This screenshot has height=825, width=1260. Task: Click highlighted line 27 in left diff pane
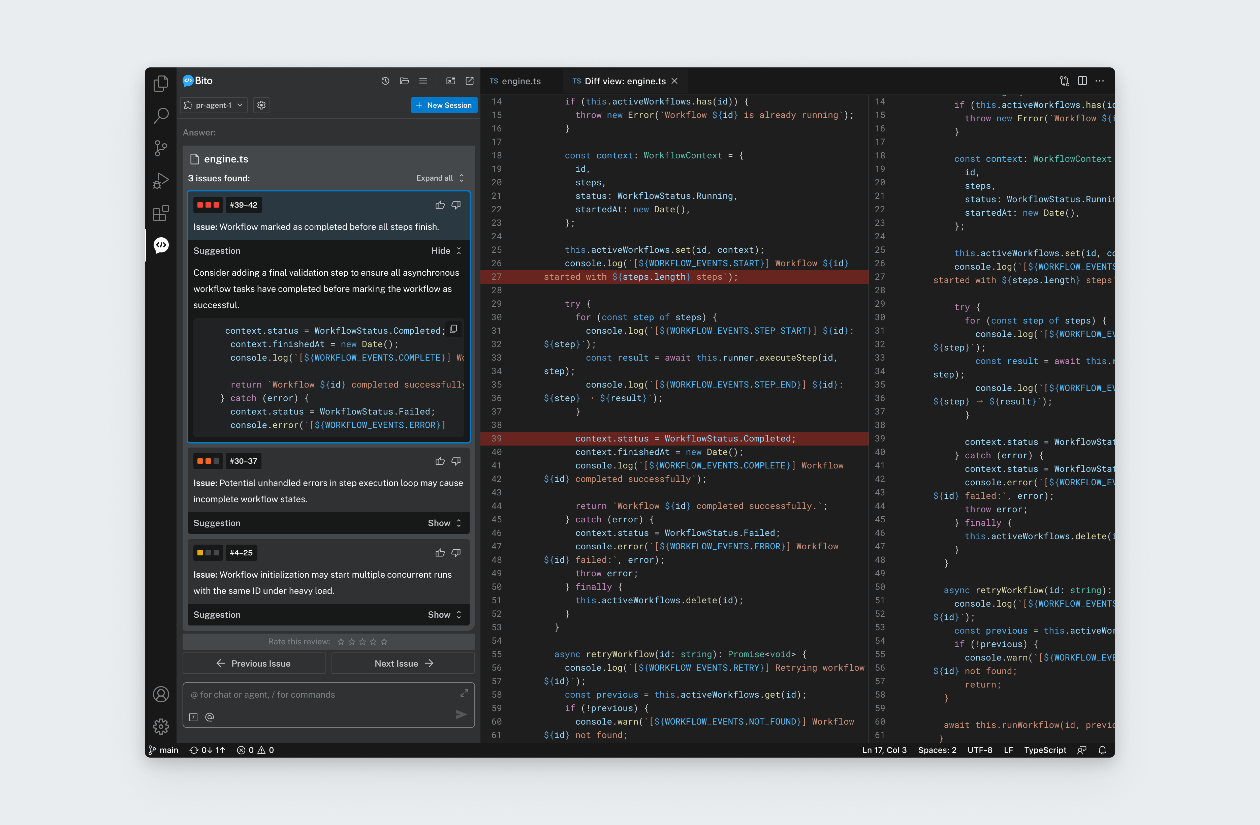tap(674, 277)
